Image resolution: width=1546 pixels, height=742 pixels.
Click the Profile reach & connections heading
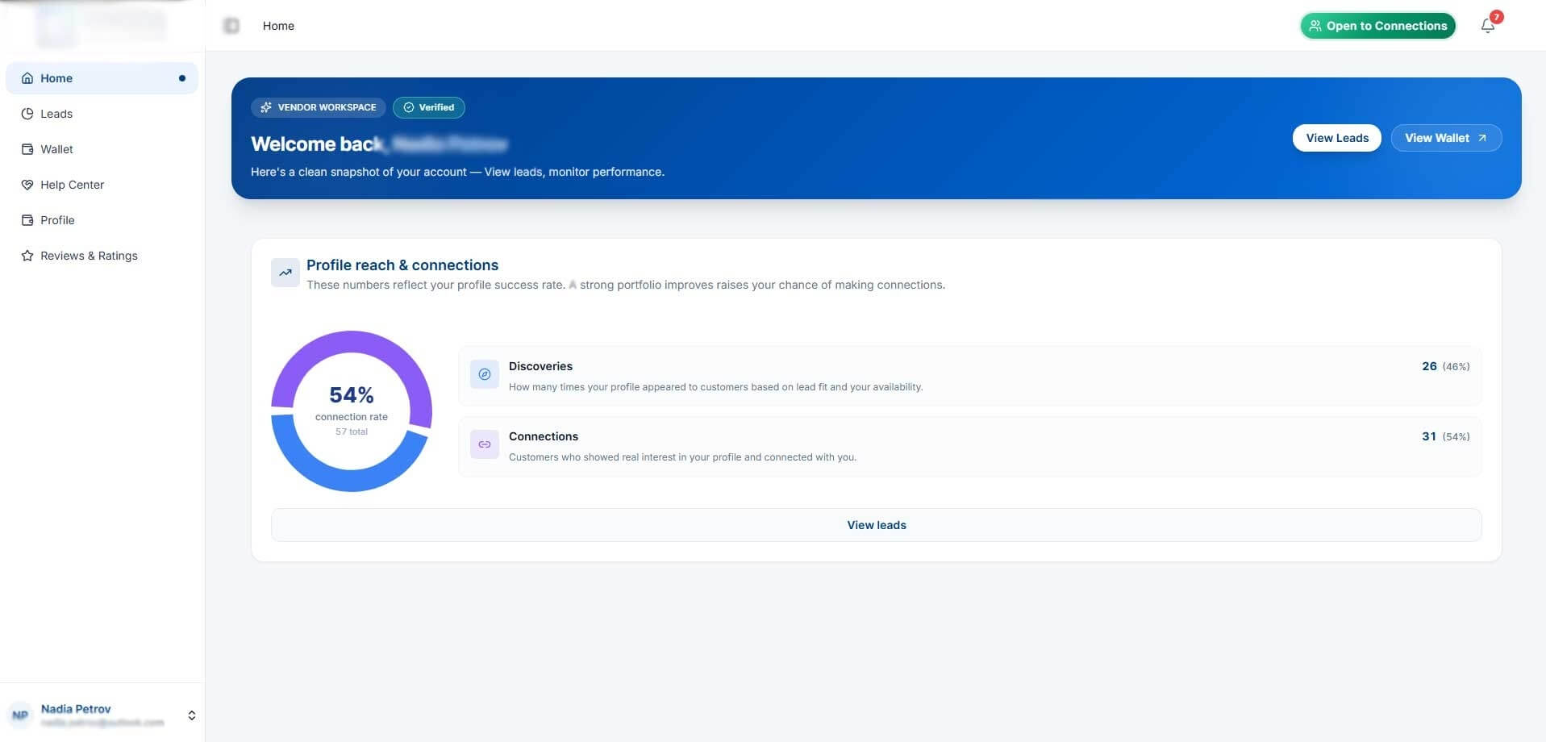402,265
